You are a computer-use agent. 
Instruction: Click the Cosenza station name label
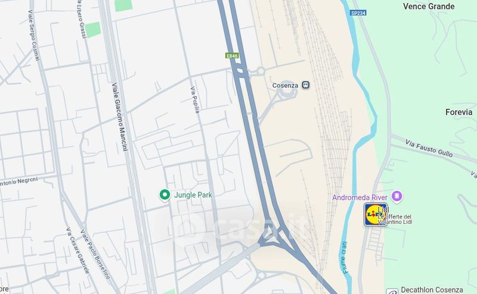coord(285,86)
